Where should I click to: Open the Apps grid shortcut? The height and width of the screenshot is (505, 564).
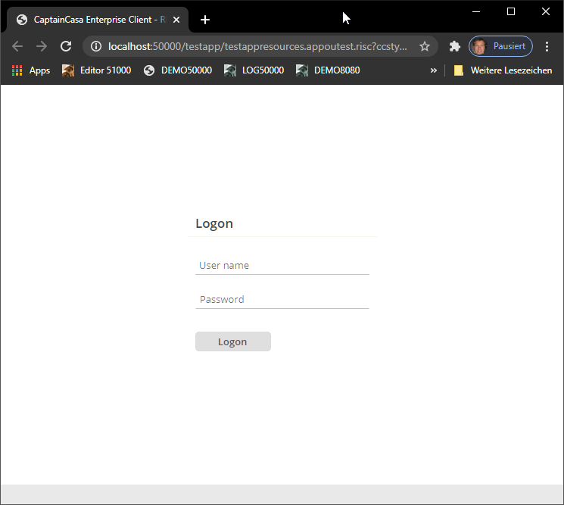[x=31, y=70]
